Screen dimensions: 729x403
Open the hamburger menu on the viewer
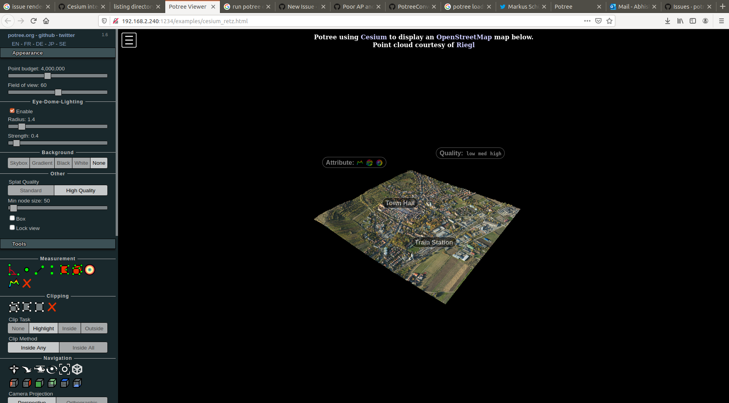coord(129,40)
